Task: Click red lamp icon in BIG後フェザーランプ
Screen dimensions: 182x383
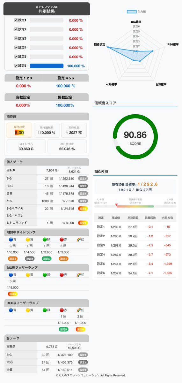Action: (62, 275)
